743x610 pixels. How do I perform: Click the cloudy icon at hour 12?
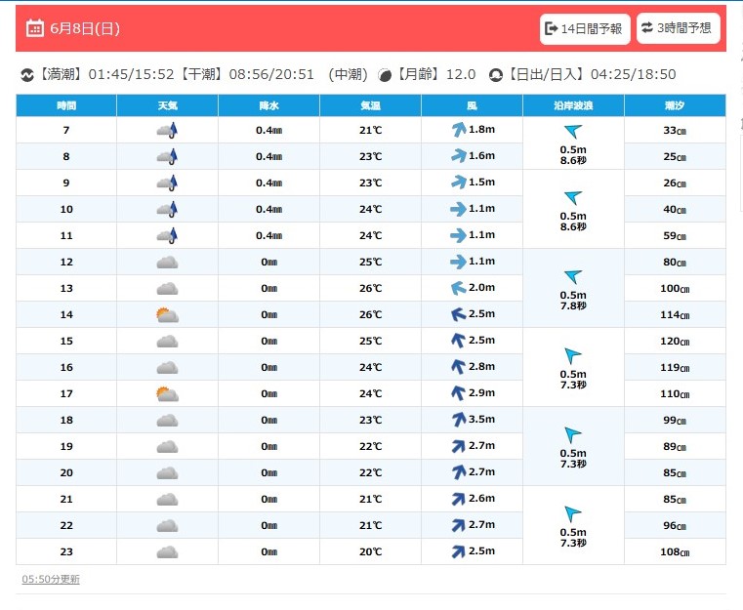point(167,262)
